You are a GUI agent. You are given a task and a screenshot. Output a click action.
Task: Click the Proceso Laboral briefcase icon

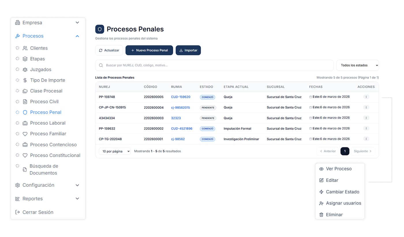click(25, 123)
